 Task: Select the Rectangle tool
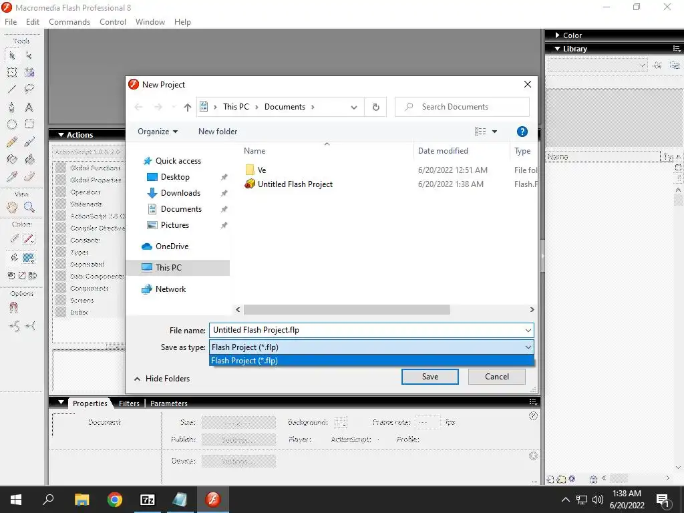coord(29,124)
